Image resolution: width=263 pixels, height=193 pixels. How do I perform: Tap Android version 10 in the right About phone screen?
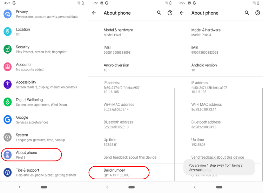tap(219, 67)
